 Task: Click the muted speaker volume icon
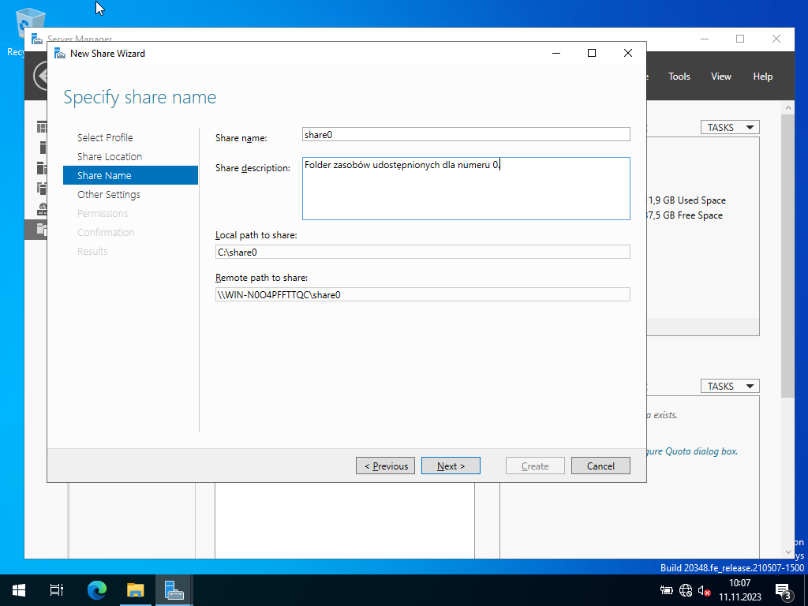pos(704,590)
